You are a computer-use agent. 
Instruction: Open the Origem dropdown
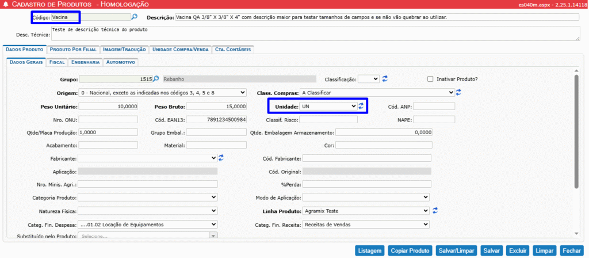pos(162,92)
